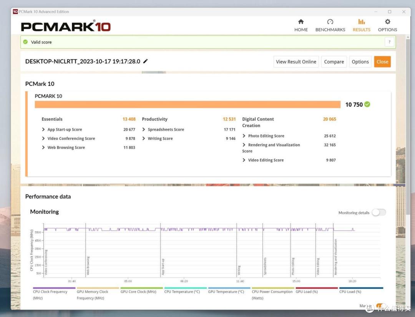Expand Writing Score row

(144, 138)
